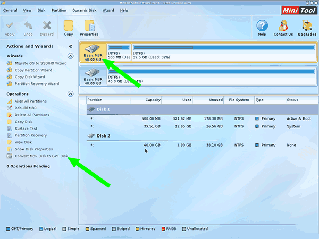Open the View menu
Image resolution: width=319 pixels, height=239 pixels.
[27, 11]
